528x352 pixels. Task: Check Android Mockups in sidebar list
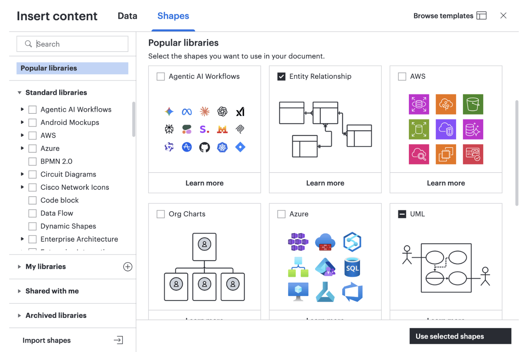point(32,123)
